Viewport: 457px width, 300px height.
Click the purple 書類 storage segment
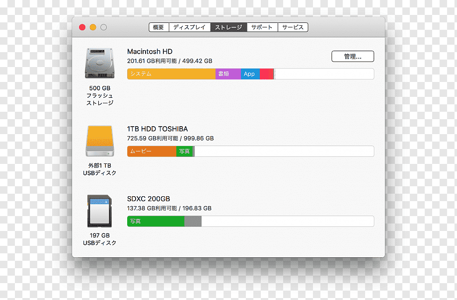228,74
